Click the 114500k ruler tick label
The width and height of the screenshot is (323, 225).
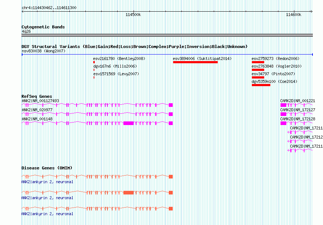133,15
